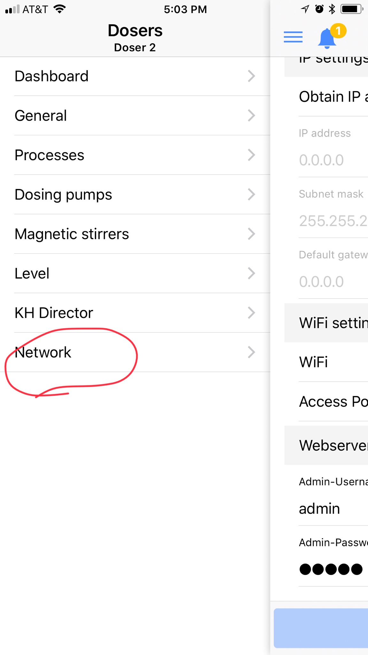Tap the hamburger menu icon
Viewport: 368px width, 655px height.
pyautogui.click(x=293, y=37)
